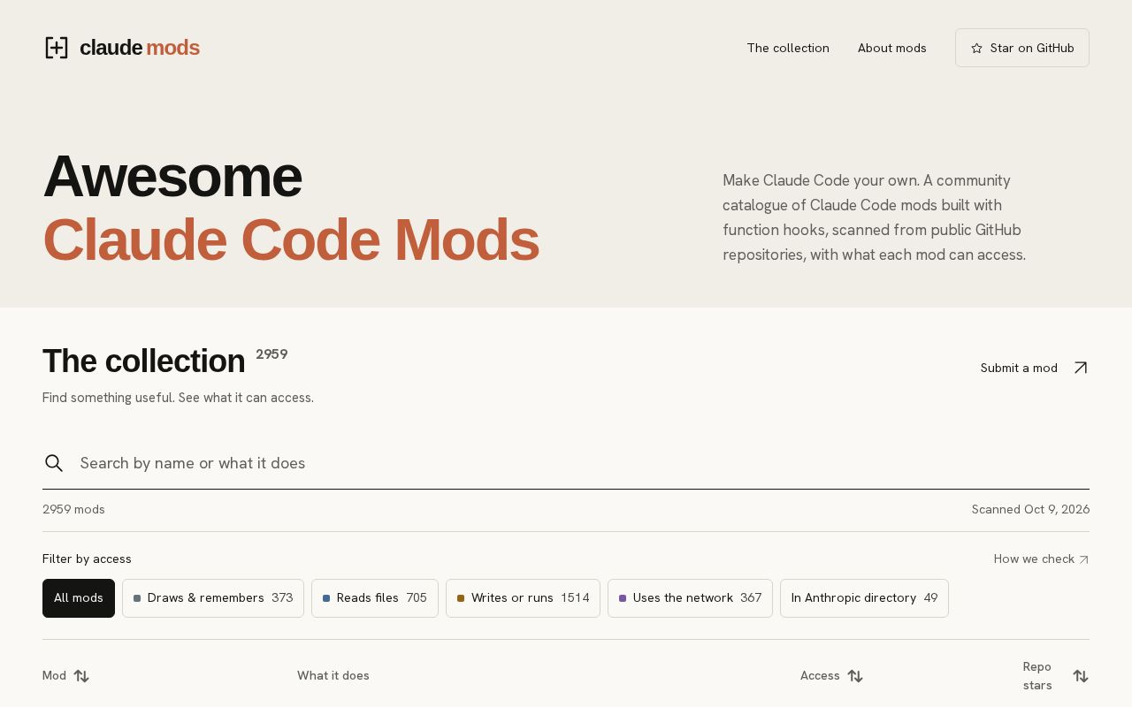
Task: Sort by Repo stars arrows icon
Action: pyautogui.click(x=1081, y=676)
